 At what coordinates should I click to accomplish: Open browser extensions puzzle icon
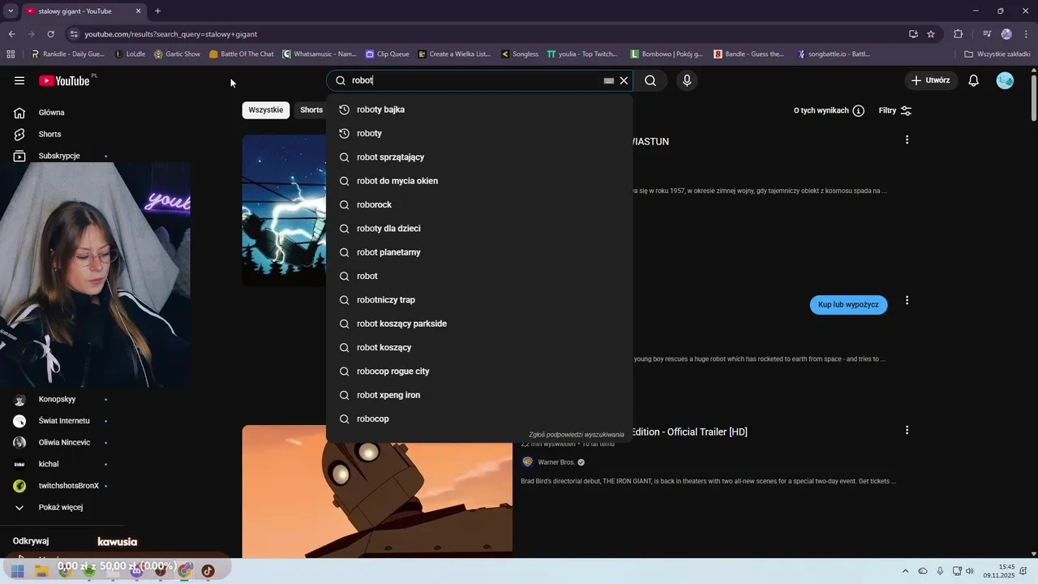[x=958, y=34]
